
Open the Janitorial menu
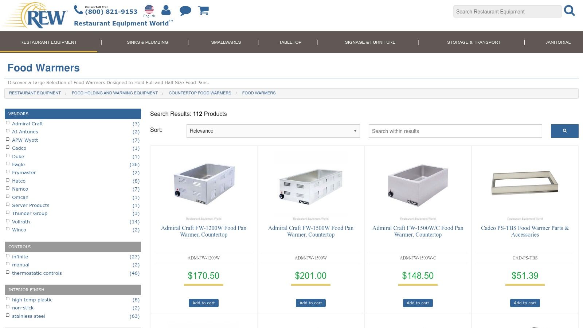[x=558, y=42]
